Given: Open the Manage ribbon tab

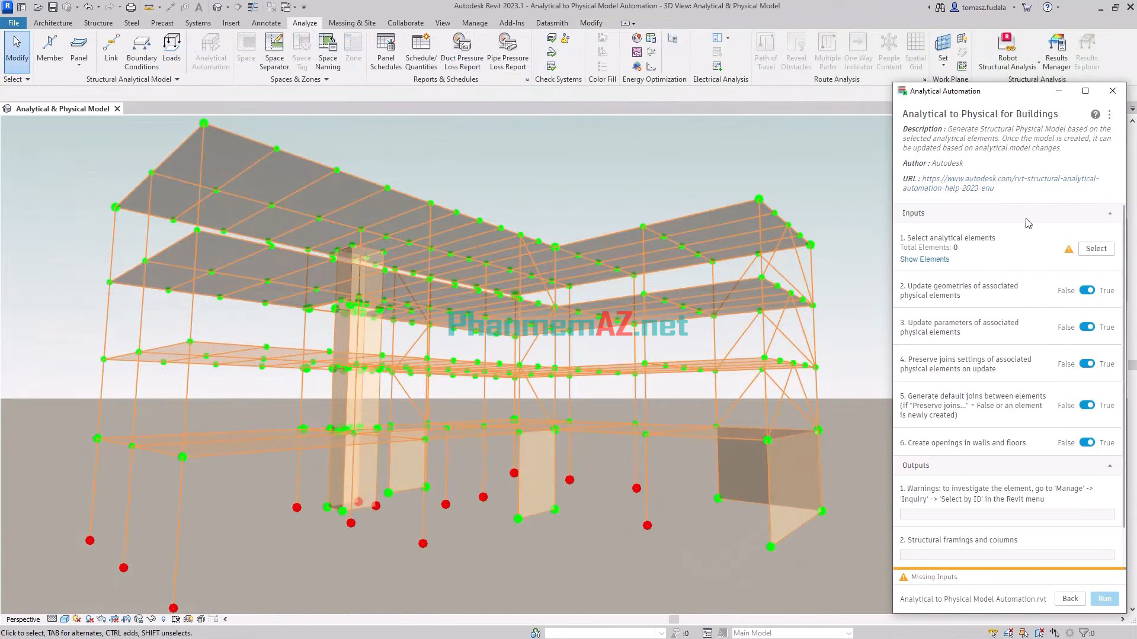Looking at the screenshot, I should [475, 23].
